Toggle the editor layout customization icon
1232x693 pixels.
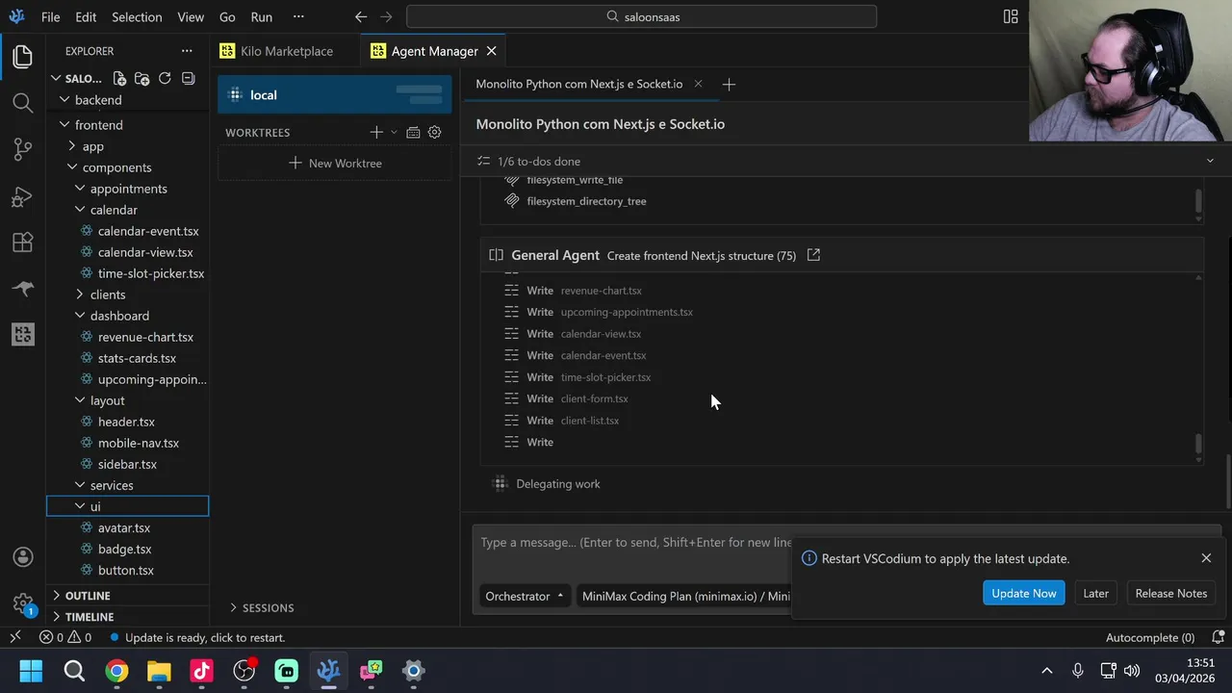coord(1011,16)
